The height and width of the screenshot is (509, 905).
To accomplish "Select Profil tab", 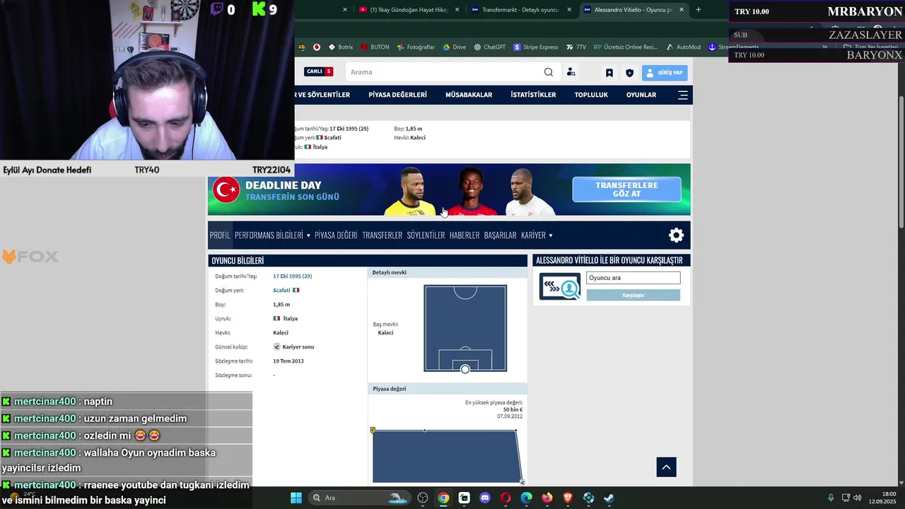I will pyautogui.click(x=220, y=235).
